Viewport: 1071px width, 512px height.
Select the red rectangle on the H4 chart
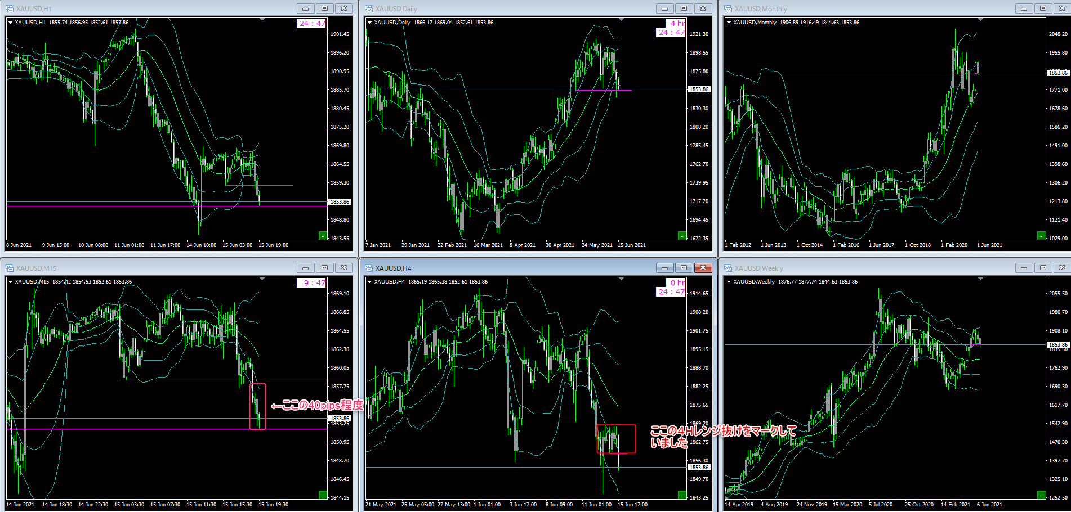click(x=616, y=425)
